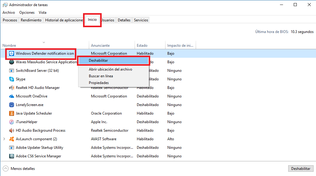Switch to the Detalles tab

point(124,20)
